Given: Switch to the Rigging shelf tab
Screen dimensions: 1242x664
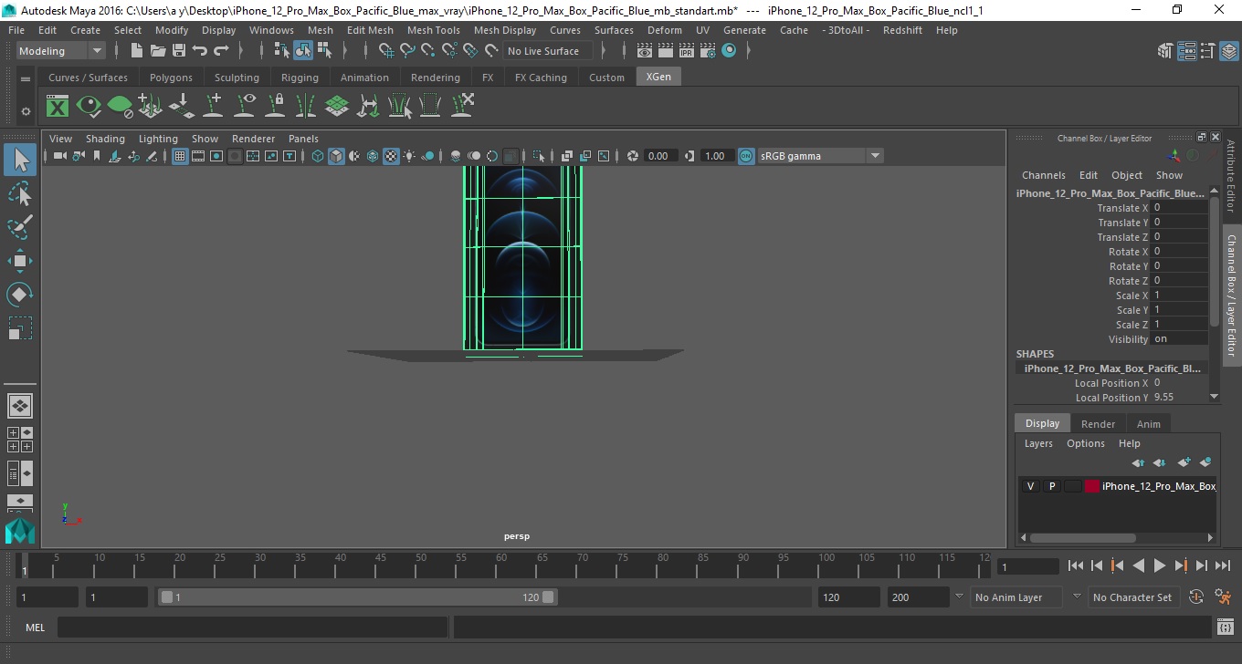Looking at the screenshot, I should click(x=300, y=78).
